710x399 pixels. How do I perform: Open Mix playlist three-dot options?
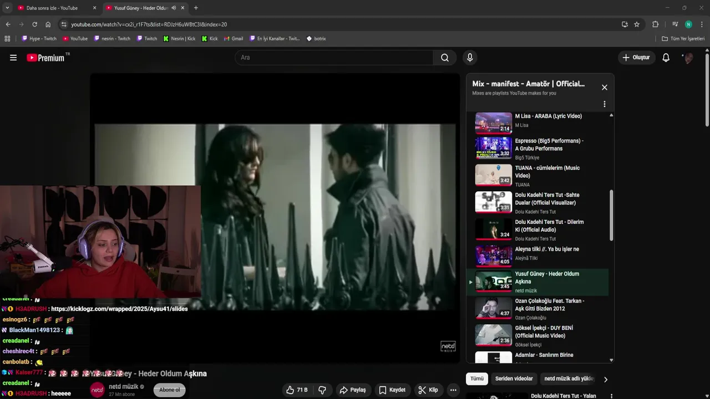[605, 104]
